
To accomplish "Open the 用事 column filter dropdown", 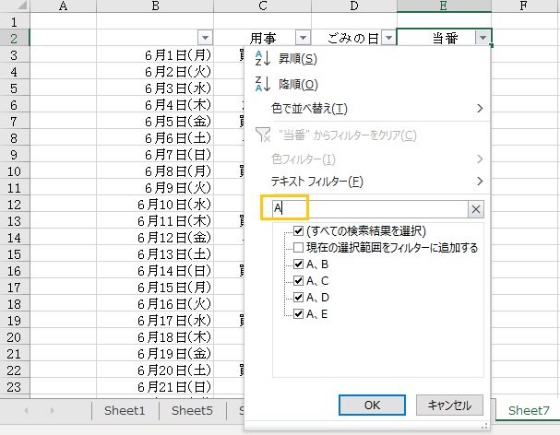I will point(303,38).
